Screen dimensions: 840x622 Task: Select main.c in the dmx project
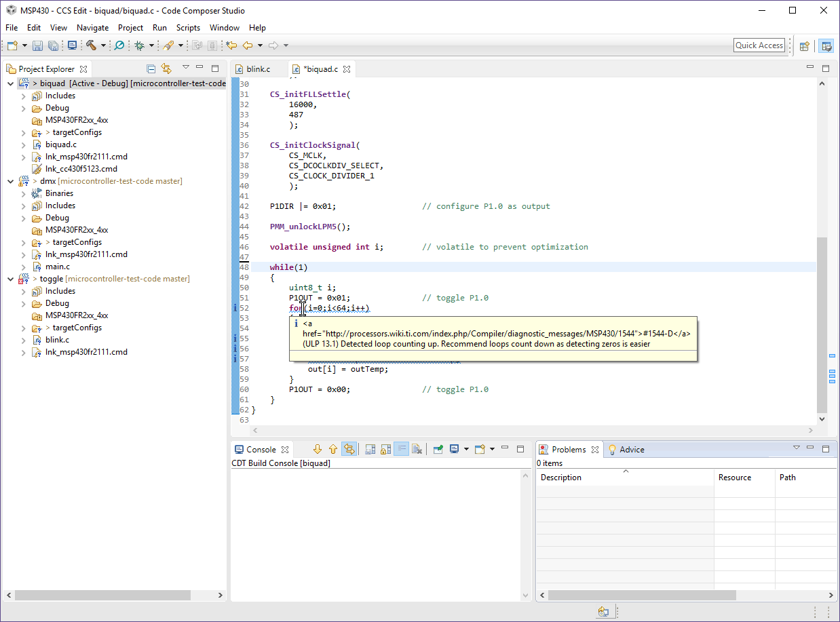click(x=57, y=267)
